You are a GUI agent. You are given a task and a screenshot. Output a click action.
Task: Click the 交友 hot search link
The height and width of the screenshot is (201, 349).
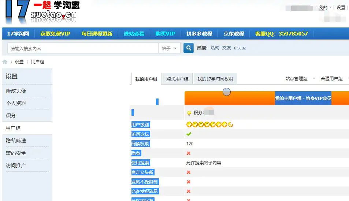(227, 48)
